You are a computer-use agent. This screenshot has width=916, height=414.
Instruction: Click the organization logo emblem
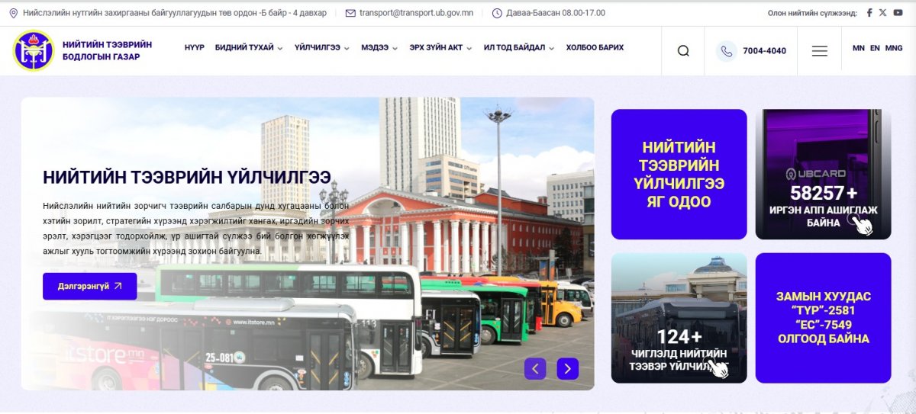(x=34, y=50)
